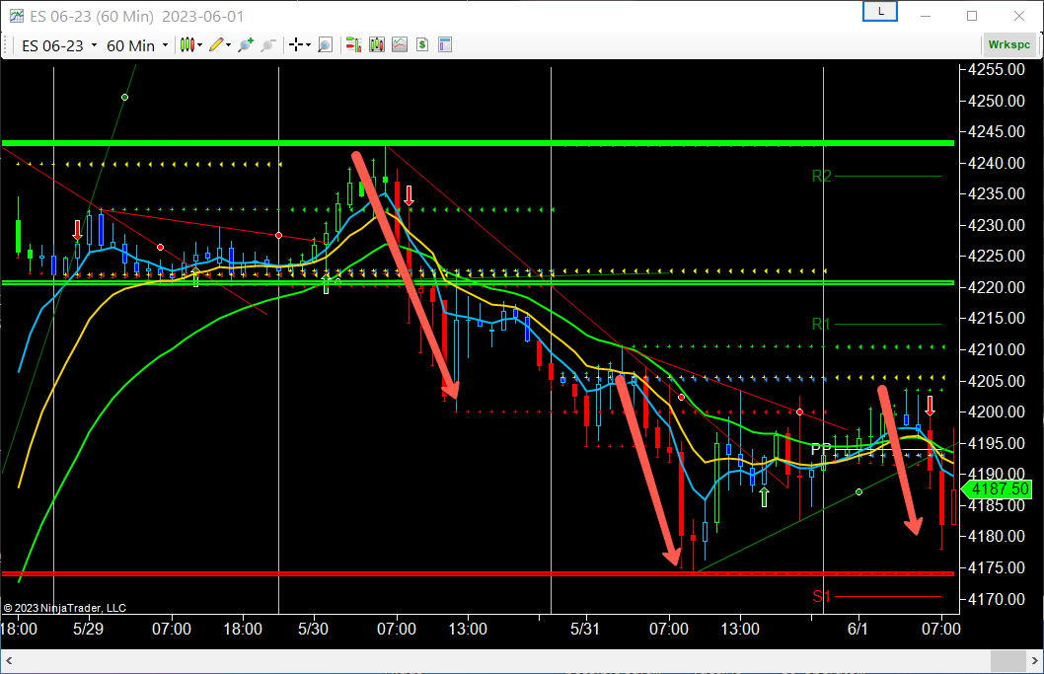
Task: Click the S1 pivot level label
Action: [x=822, y=597]
